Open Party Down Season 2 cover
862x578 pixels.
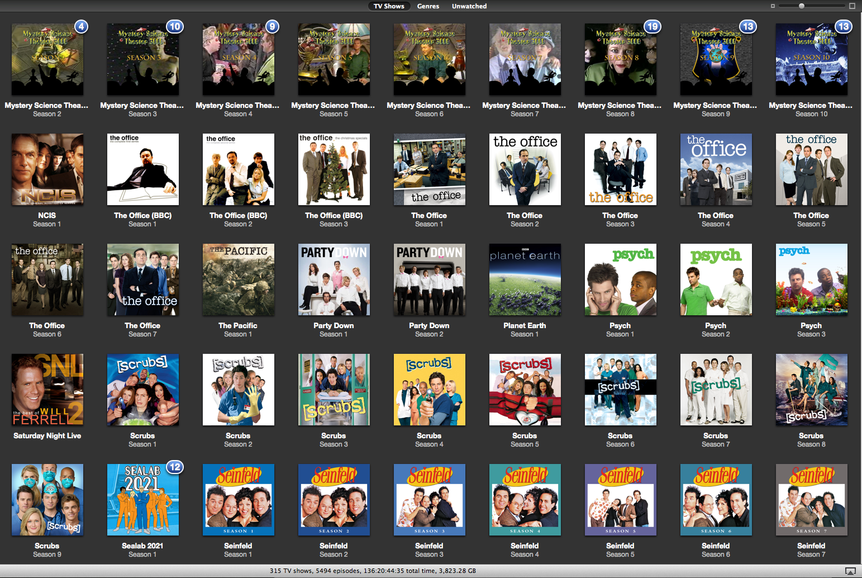coord(430,279)
